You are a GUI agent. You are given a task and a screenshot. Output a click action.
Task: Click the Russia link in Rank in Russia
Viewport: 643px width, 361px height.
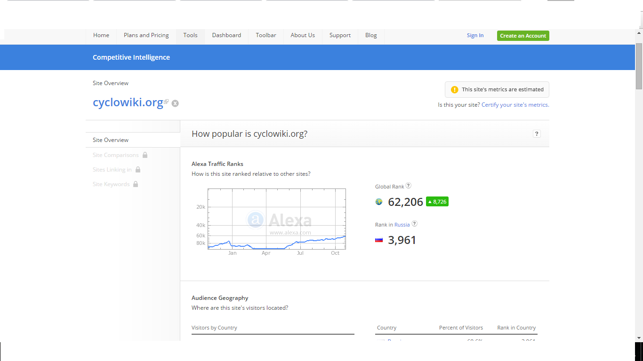pyautogui.click(x=402, y=225)
